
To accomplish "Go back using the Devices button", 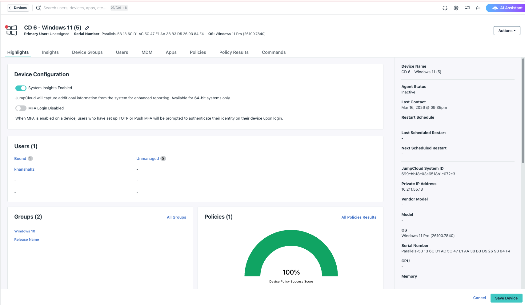I will coord(18,8).
